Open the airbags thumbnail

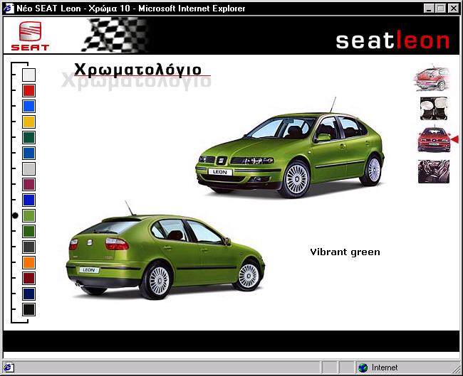434,109
